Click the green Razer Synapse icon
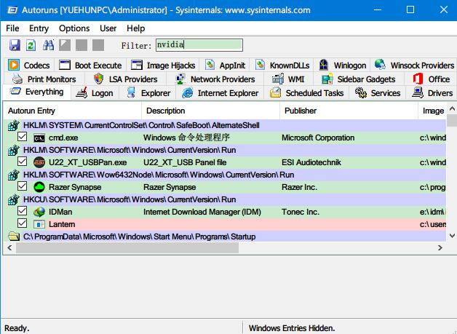Image resolution: width=457 pixels, height=334 pixels. point(39,187)
